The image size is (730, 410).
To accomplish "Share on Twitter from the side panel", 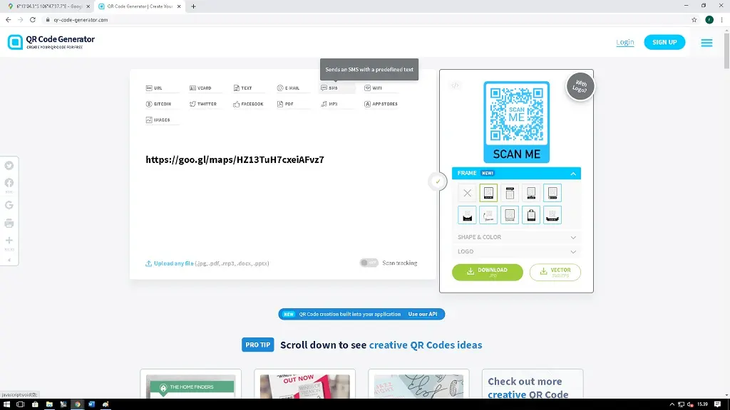I will click(x=9, y=165).
